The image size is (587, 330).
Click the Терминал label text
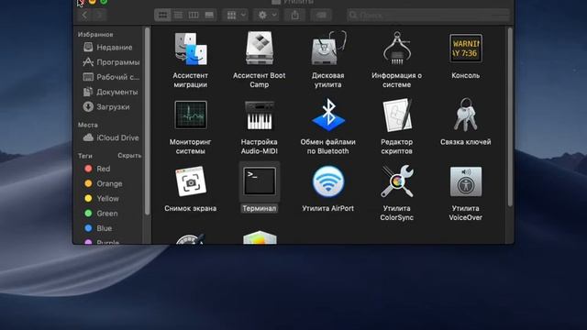coord(260,208)
